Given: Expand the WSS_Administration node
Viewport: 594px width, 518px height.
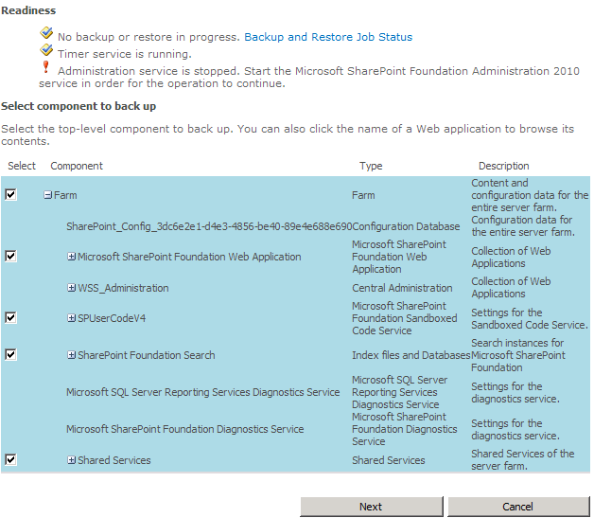Looking at the screenshot, I should pos(71,288).
